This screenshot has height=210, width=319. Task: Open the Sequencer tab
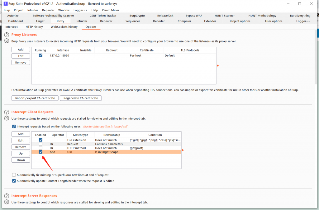click(x=133, y=21)
